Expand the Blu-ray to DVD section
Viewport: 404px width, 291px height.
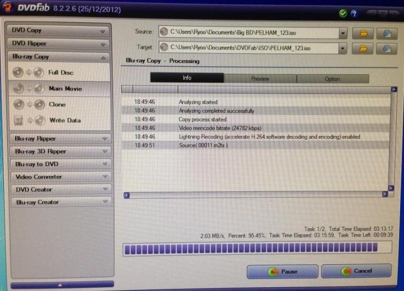point(61,164)
